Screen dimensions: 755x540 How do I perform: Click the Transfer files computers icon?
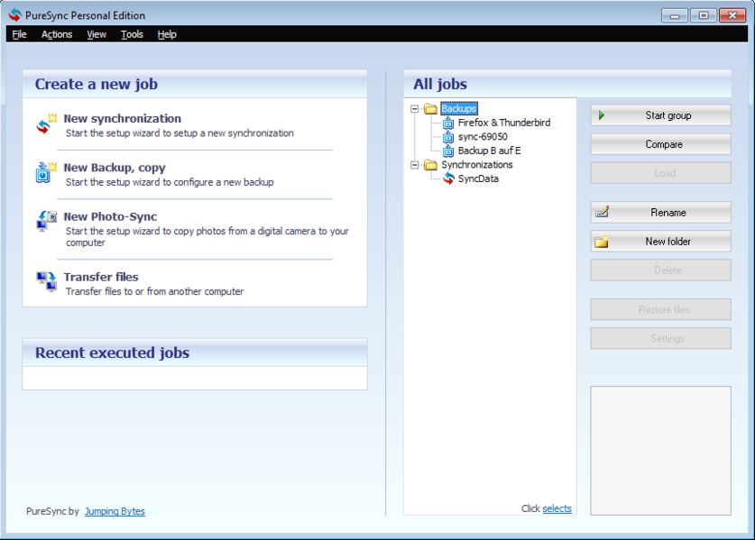coord(47,281)
